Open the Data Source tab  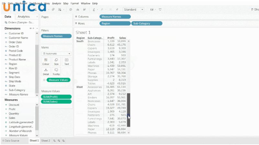tap(11, 141)
